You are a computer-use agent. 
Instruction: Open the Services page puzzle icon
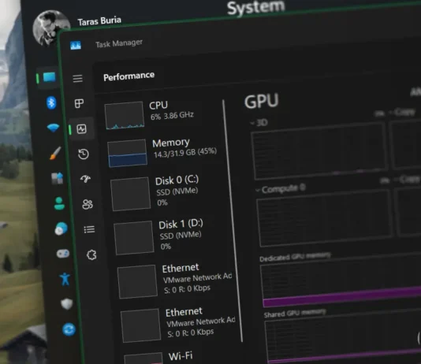(91, 254)
